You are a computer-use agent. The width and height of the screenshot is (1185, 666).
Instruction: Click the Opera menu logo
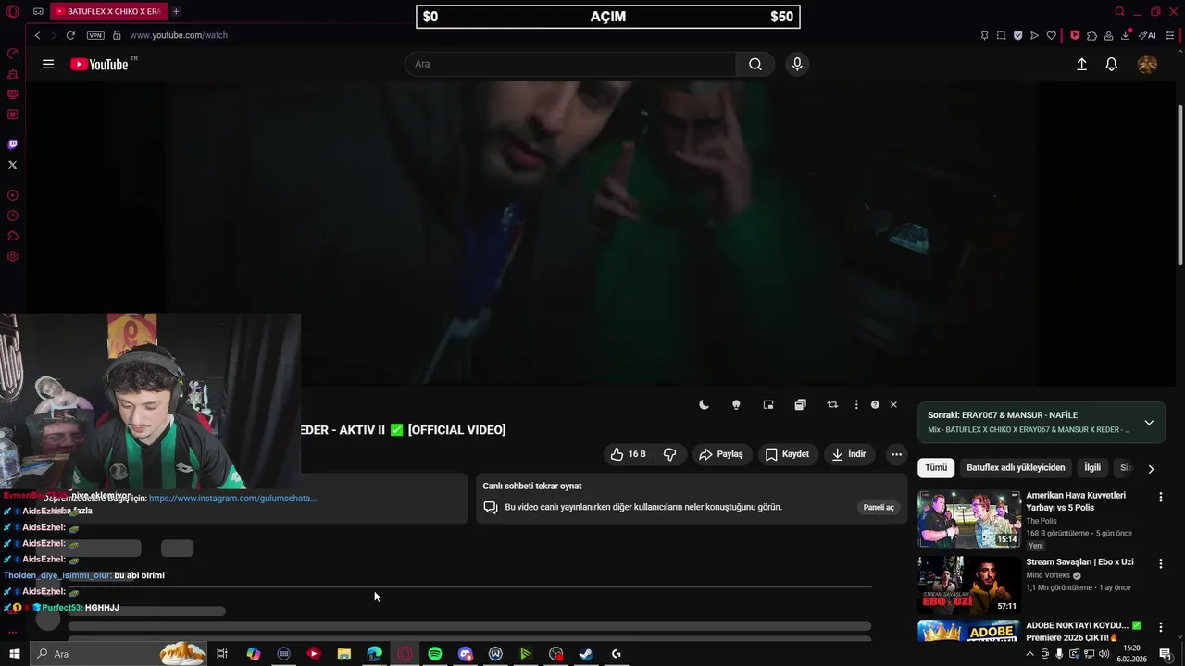pos(13,11)
